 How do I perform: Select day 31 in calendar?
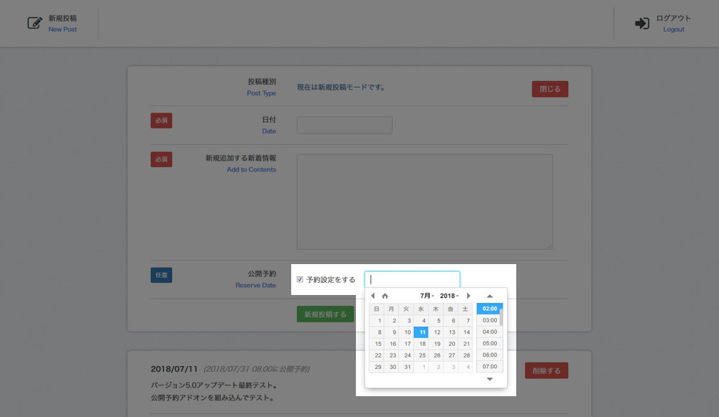[x=406, y=367]
